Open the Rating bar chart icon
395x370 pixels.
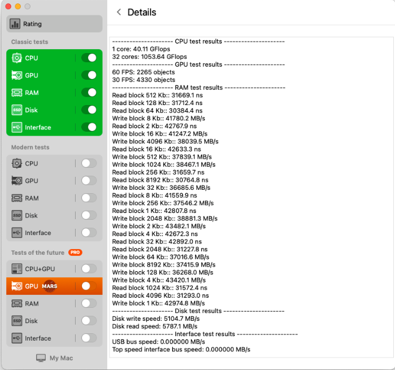tap(15, 24)
